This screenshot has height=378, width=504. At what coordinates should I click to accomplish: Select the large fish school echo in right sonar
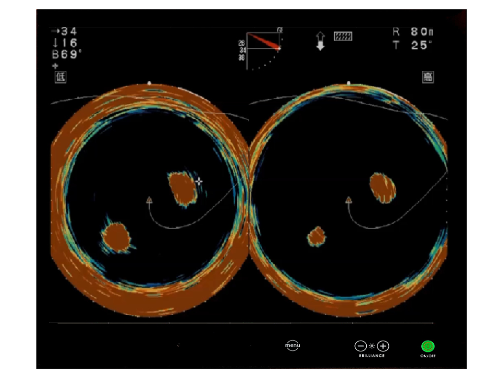(x=382, y=187)
